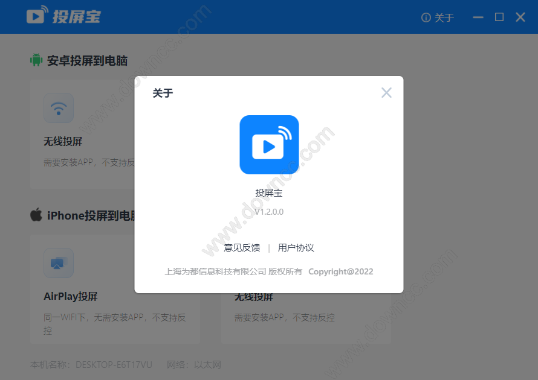Screen dimensions: 538x380
Task: Click the AirPlay screen icon above AirPlay投屏
Action: 58,262
